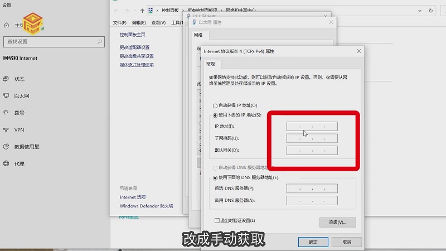The image size is (446, 251).
Task: Open the 代理 (Proxy) settings page
Action: (20, 163)
